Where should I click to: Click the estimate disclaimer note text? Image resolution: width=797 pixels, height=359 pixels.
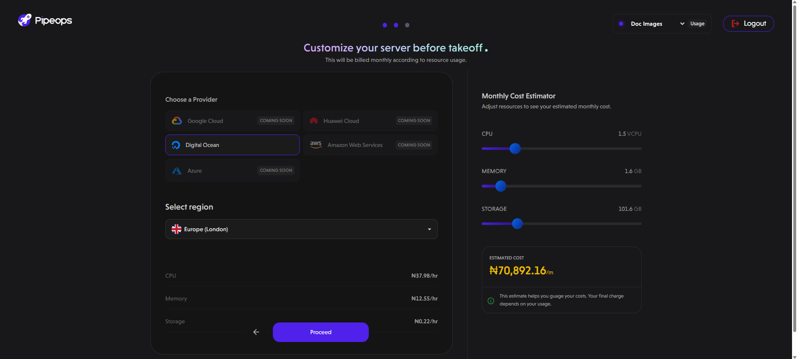coord(562,300)
